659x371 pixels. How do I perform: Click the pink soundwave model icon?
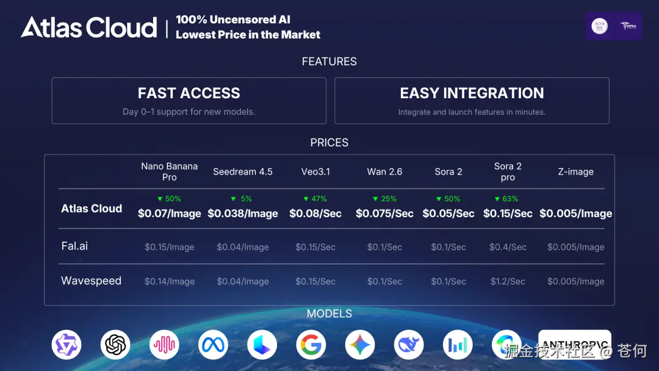164,345
